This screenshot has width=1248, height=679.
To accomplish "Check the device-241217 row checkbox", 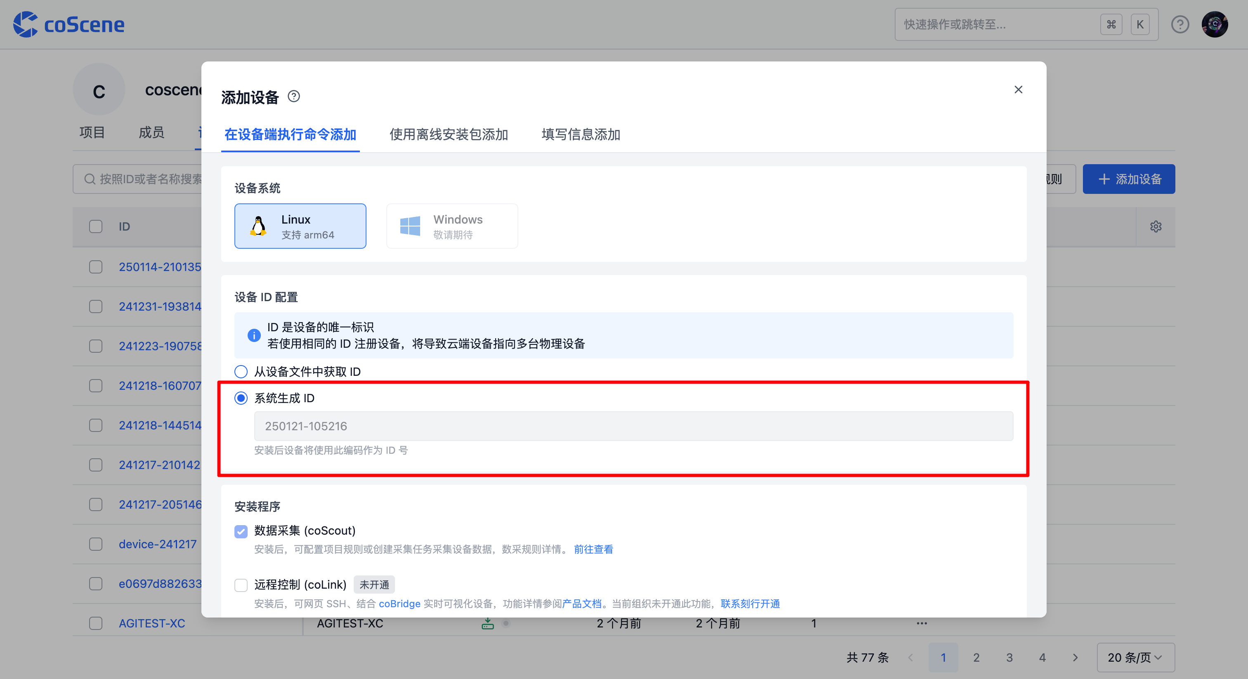I will [x=96, y=545].
